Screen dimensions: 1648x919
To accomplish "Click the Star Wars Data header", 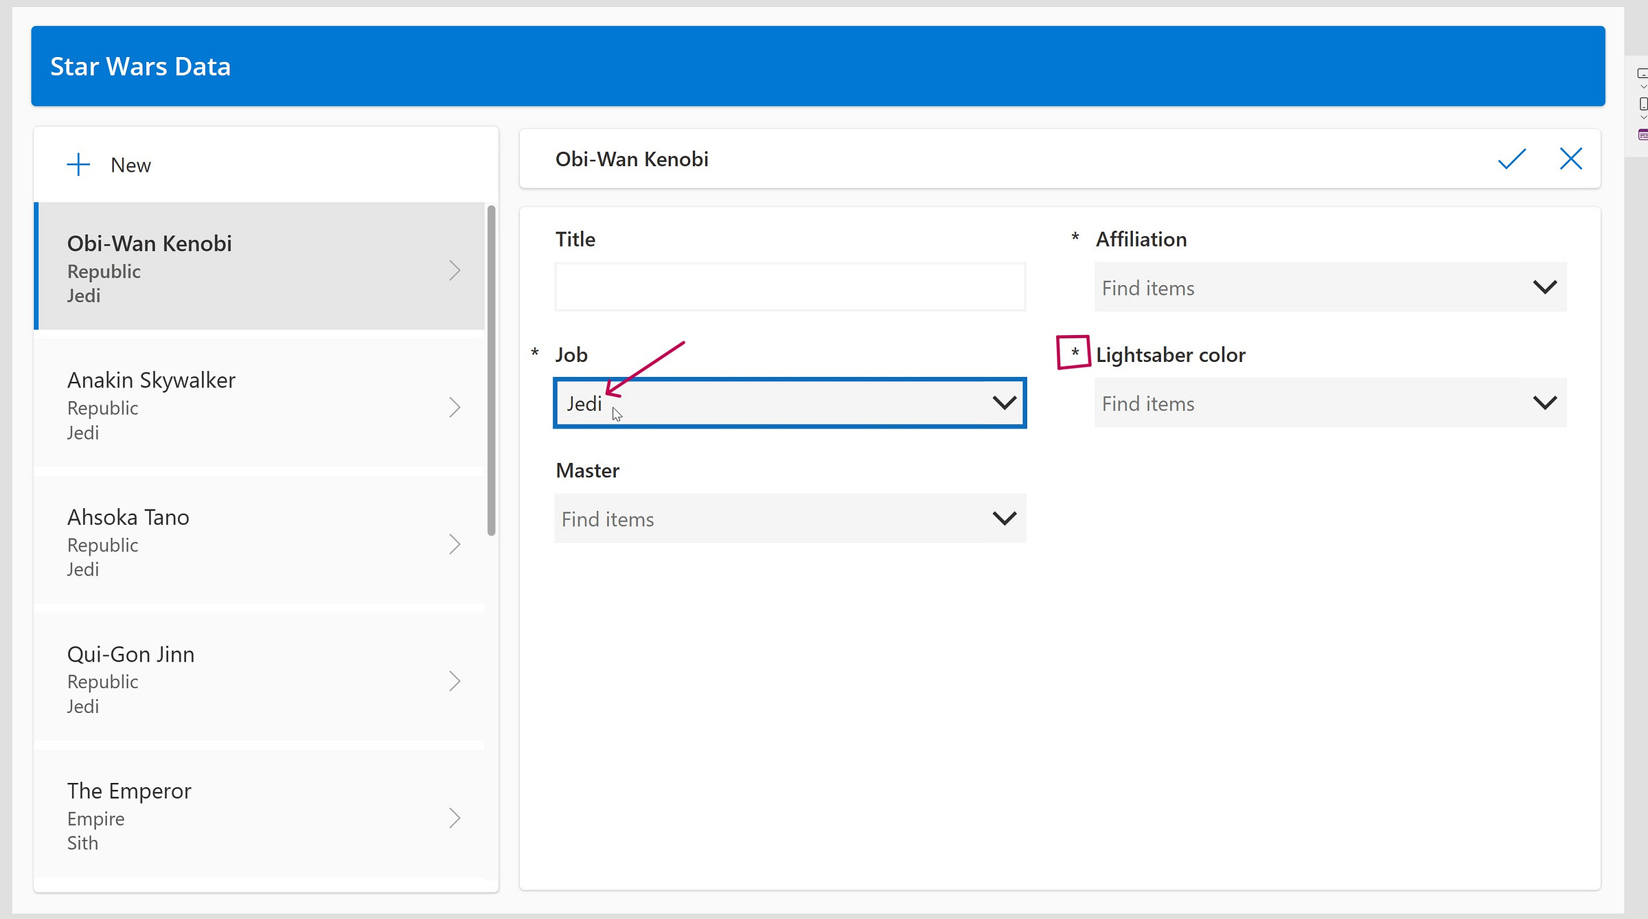I will click(140, 67).
